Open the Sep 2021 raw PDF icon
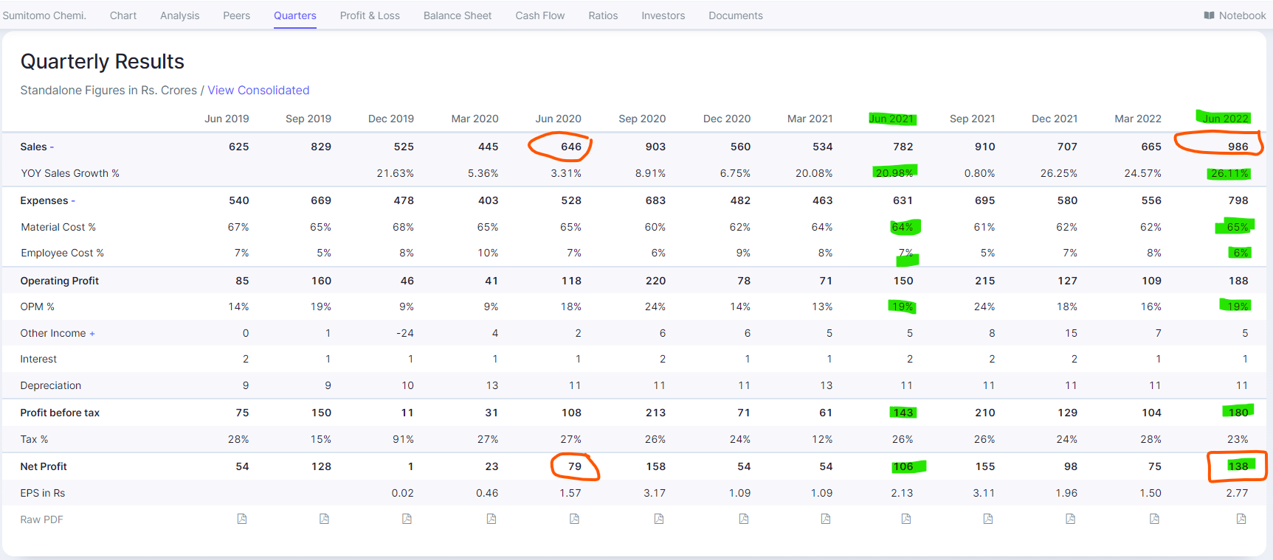 [x=988, y=519]
